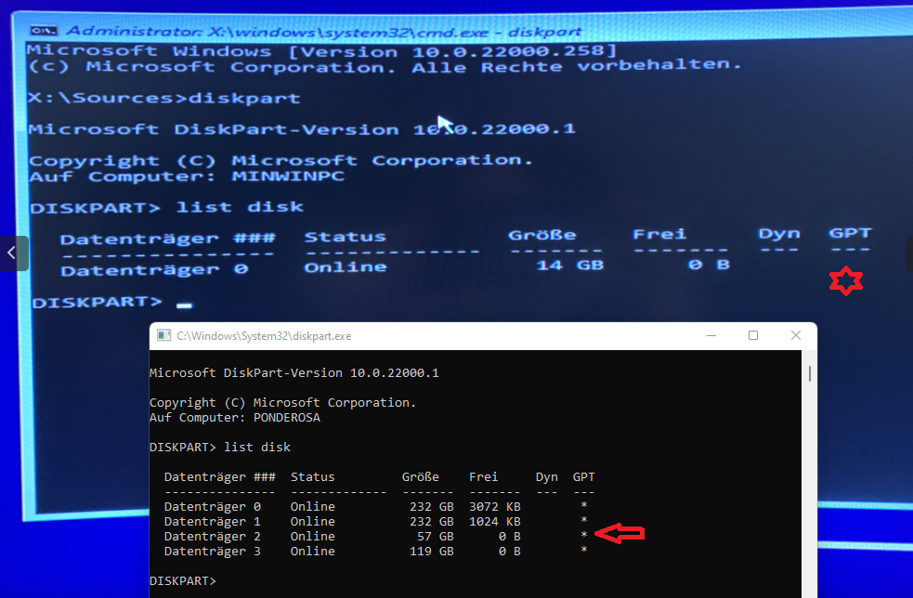
Task: Click the Administrator X:\windows\system32\cmd.exe title text
Action: coord(323,32)
